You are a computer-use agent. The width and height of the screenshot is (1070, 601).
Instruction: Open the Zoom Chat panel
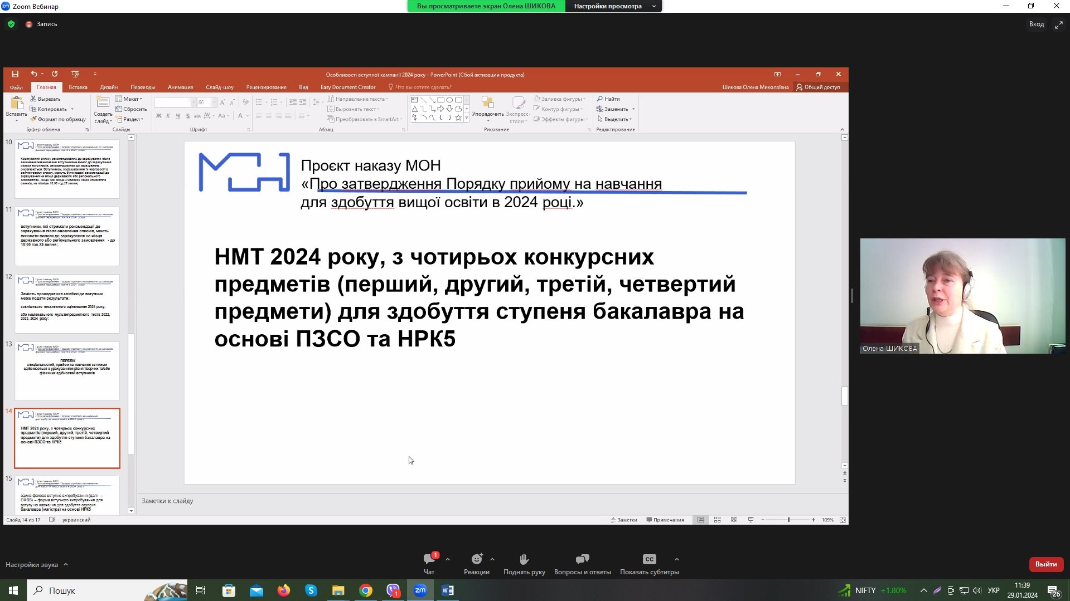(x=429, y=560)
